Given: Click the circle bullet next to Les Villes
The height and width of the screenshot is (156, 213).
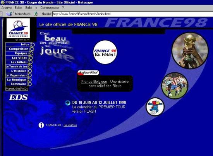Looking at the screenshot, I should (x=31, y=58).
